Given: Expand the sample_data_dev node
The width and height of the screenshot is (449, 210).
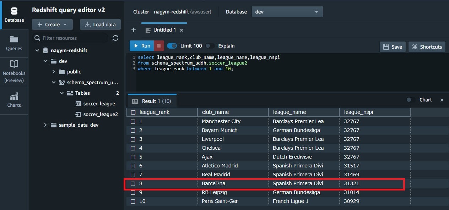Looking at the screenshot, I should (45, 125).
